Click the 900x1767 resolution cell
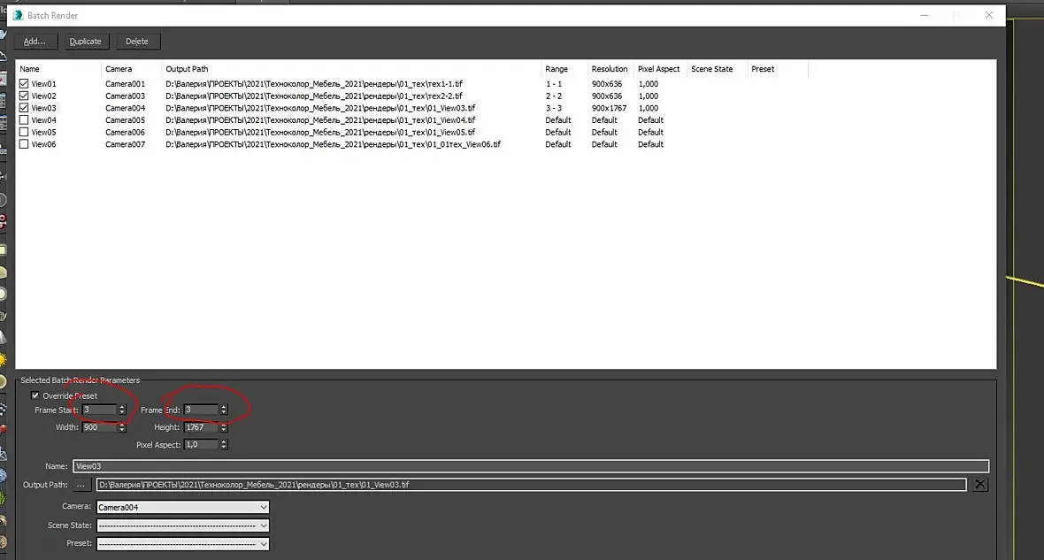 (610, 108)
